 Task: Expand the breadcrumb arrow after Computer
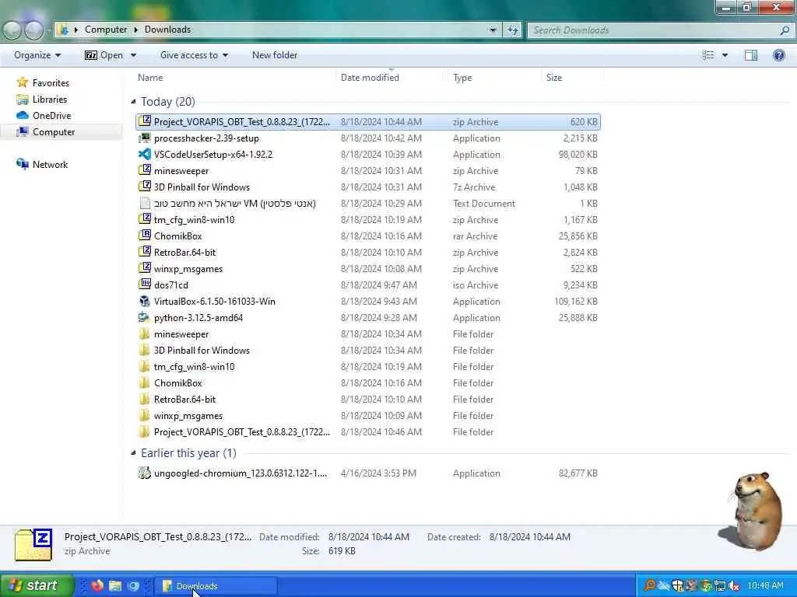coord(135,30)
